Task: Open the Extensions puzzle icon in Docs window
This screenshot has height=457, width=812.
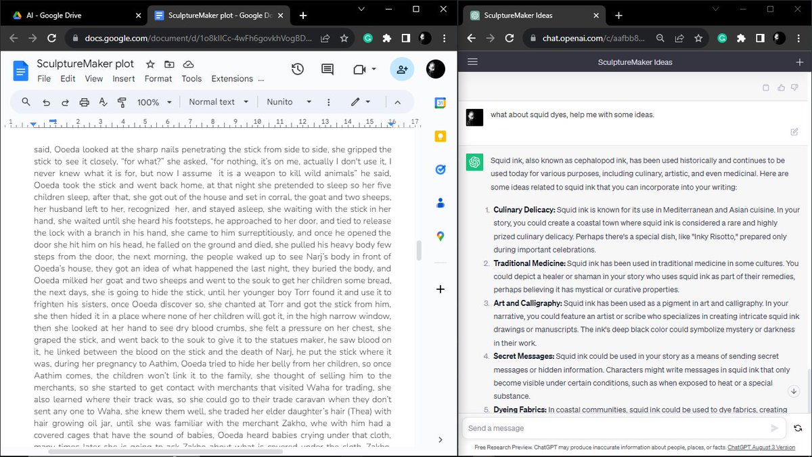Action: [387, 39]
